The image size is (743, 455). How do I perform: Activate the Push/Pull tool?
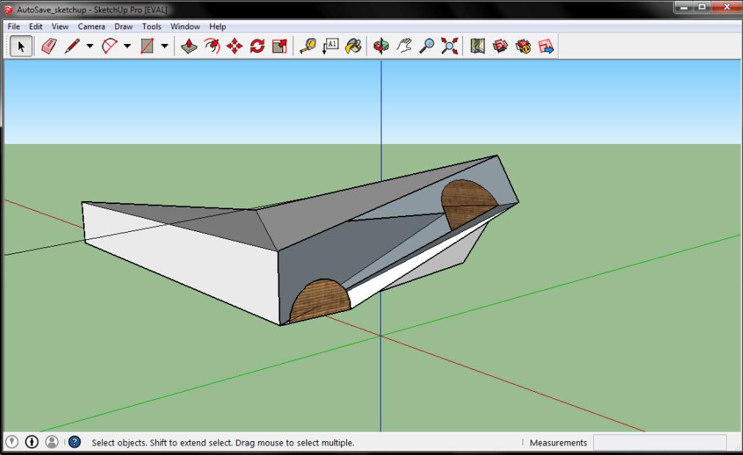coord(188,46)
